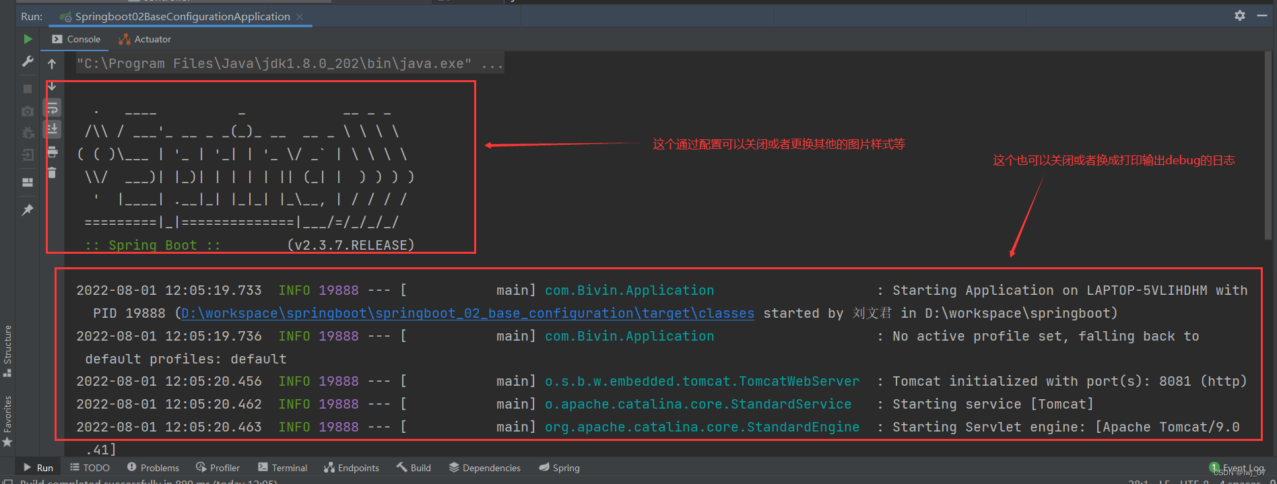Open the Endpoints tool window
Screen dimensions: 1277x484
(352, 468)
